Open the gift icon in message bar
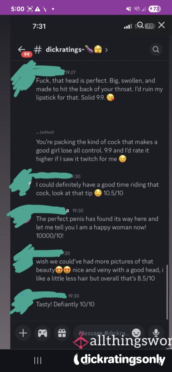The image size is (172, 372). [x=62, y=333]
